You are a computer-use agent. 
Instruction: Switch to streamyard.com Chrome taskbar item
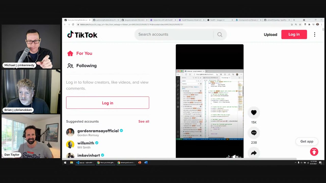point(126,163)
